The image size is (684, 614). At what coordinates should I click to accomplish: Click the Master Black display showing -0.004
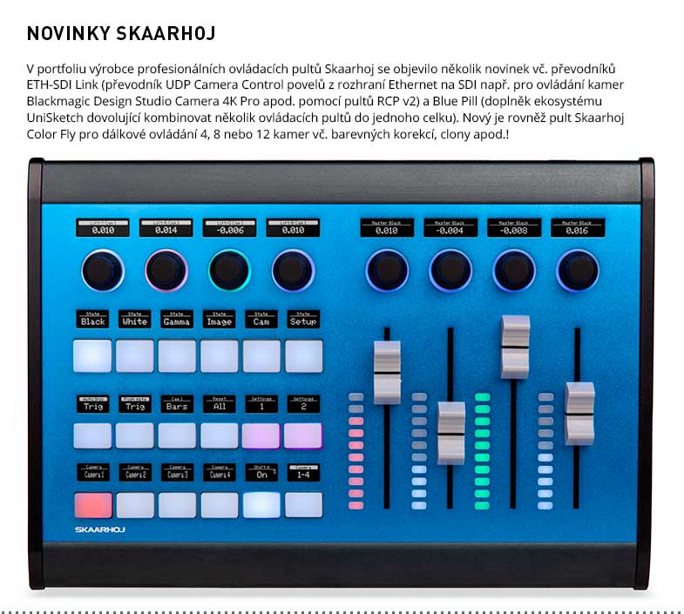coord(450,227)
